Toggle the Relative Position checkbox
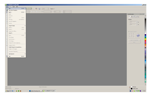Image resolution: width=152 pixels, height=96 pixels. pyautogui.click(x=129, y=32)
